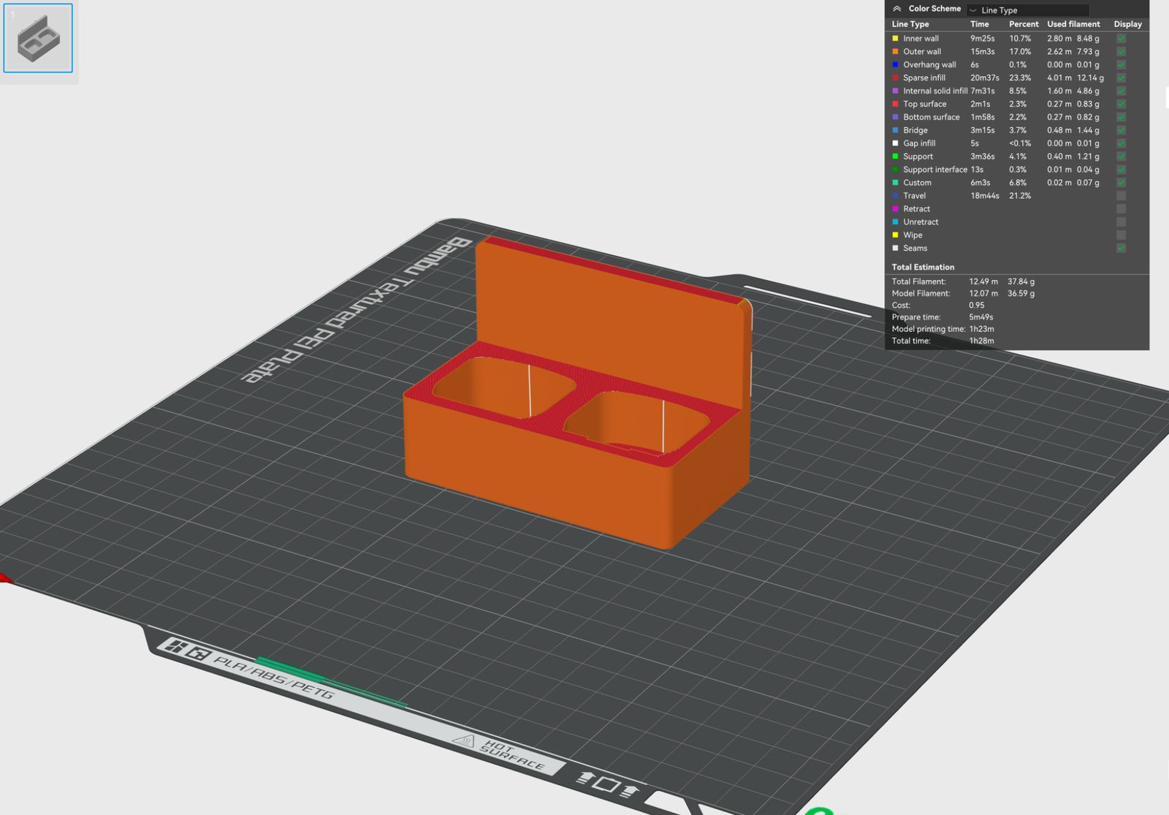
Task: Click the "Color Scheme" label
Action: click(x=934, y=9)
